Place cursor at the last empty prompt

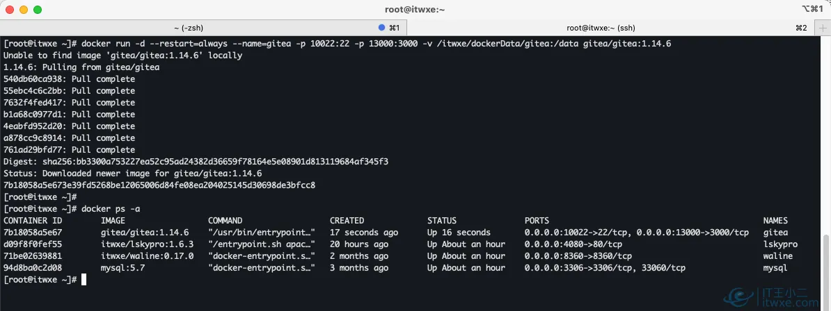tap(84, 279)
